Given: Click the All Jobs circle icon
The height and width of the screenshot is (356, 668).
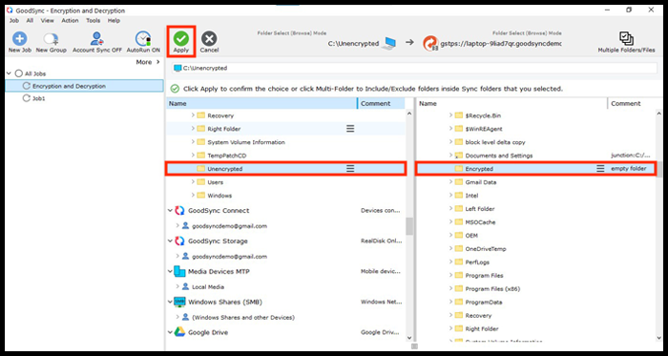Looking at the screenshot, I should click(18, 73).
